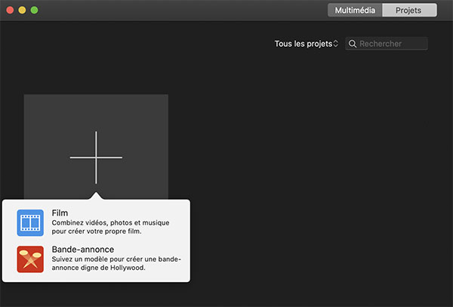Minimize the window using the yellow button
This screenshot has width=453, height=307.
pyautogui.click(x=22, y=11)
